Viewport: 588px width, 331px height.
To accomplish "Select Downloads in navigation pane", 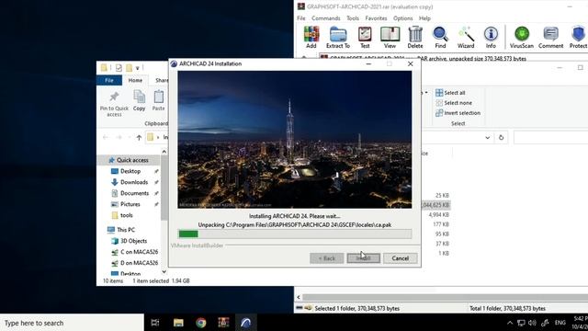I will point(134,182).
